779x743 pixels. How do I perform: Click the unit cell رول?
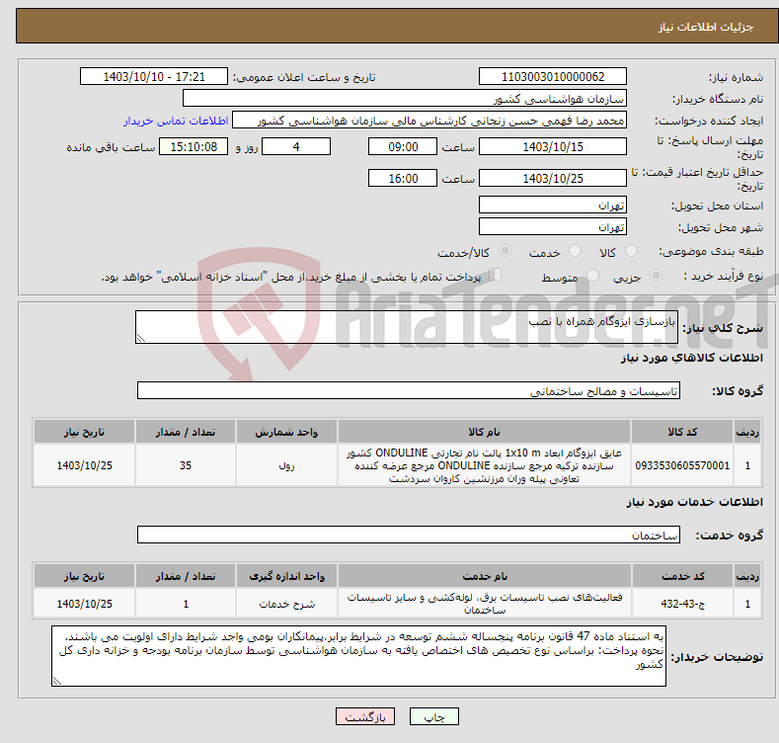coord(286,465)
